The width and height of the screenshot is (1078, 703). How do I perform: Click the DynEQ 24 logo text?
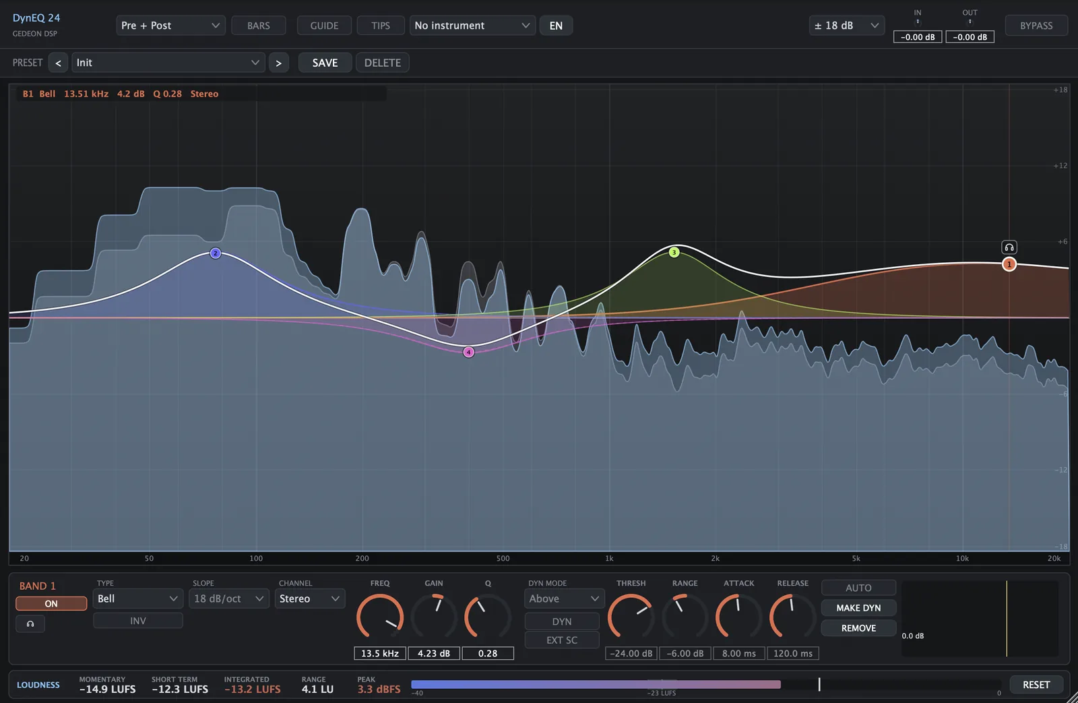tap(36, 18)
